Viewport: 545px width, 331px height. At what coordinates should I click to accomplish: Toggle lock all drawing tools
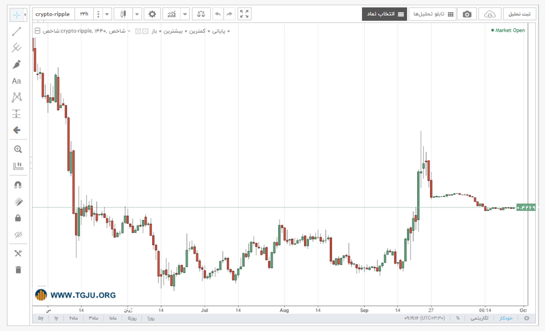tap(18, 218)
